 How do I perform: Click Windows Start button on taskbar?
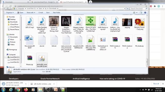3,90
